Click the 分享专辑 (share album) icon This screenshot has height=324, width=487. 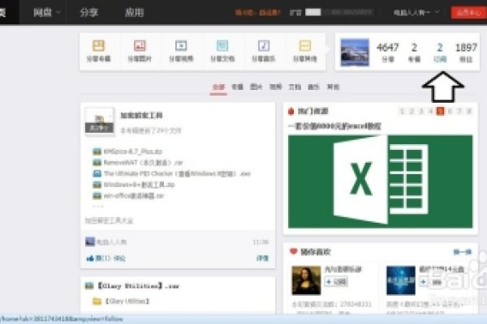click(x=98, y=46)
